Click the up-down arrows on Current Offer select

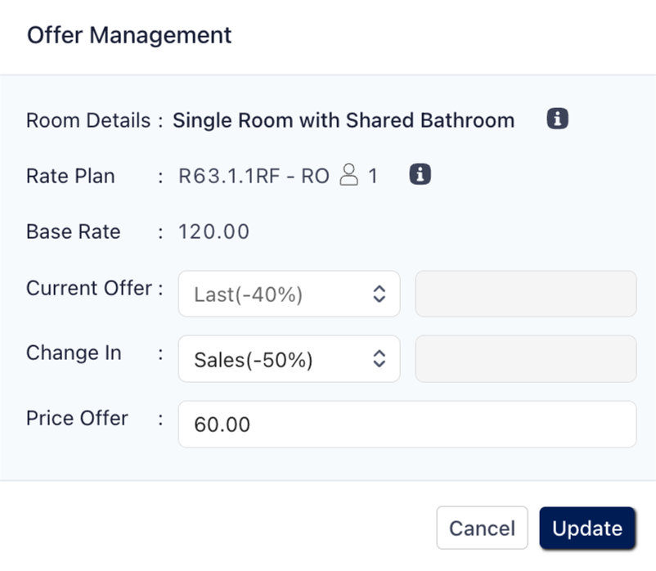tap(379, 294)
